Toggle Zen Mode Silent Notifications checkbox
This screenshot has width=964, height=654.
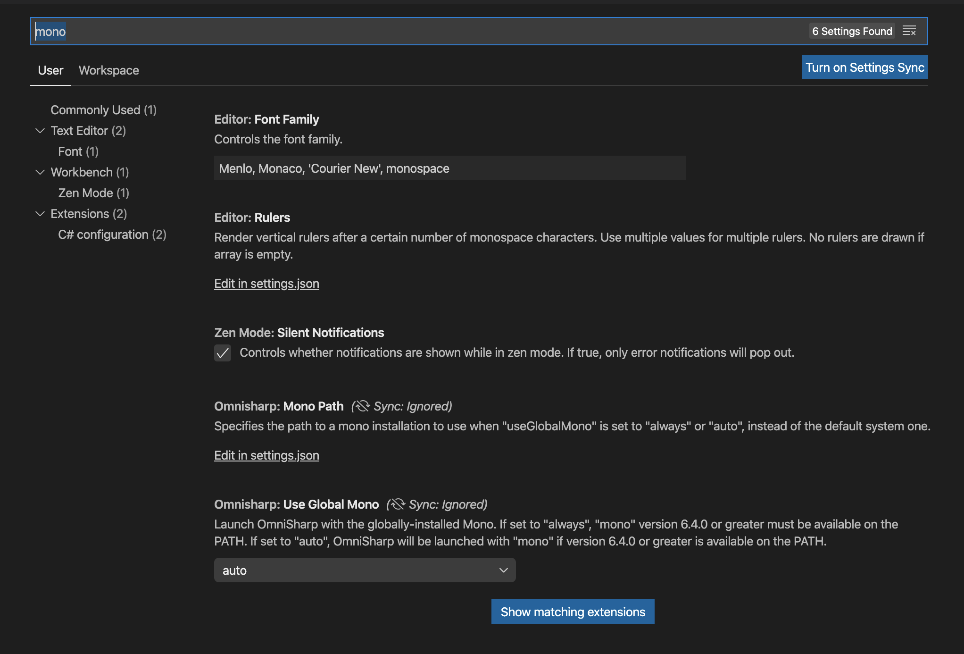tap(223, 353)
